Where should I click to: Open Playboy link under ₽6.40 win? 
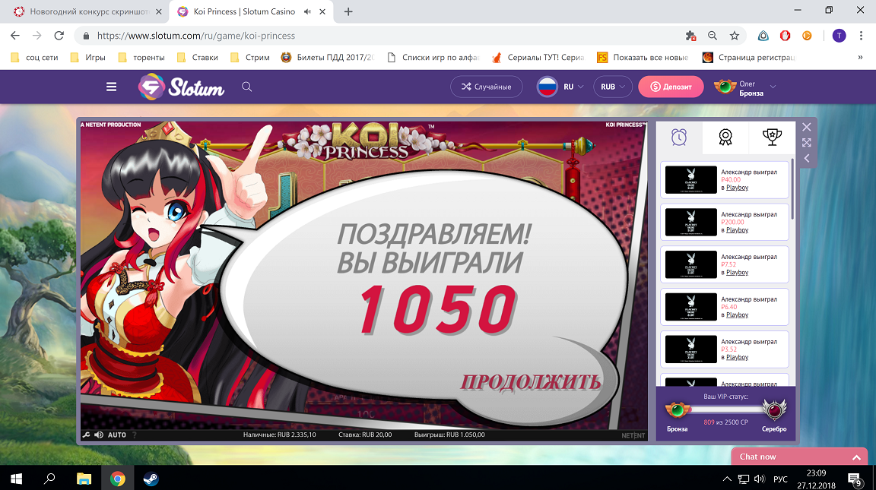tap(737, 315)
